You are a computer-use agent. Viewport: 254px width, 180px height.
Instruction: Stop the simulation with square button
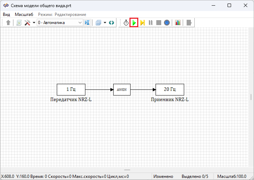159,23
